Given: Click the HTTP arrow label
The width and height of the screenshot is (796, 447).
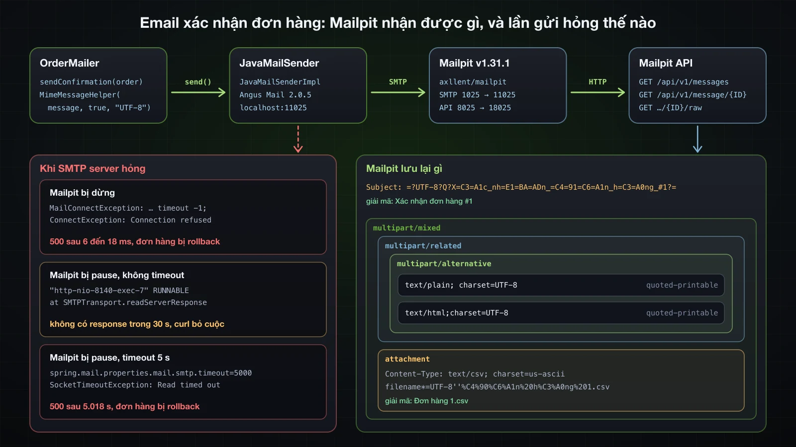Looking at the screenshot, I should (x=597, y=82).
